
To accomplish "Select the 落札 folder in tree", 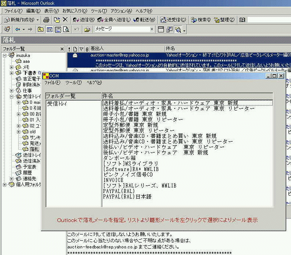I will [x=34, y=149].
